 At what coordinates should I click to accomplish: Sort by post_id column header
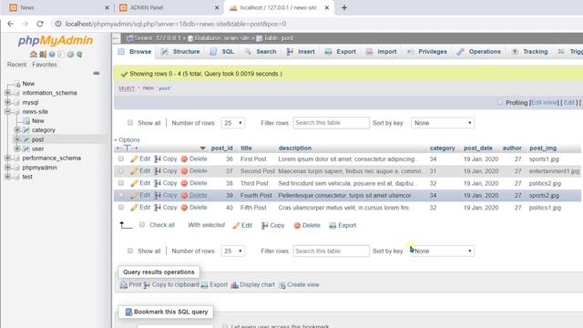point(222,148)
